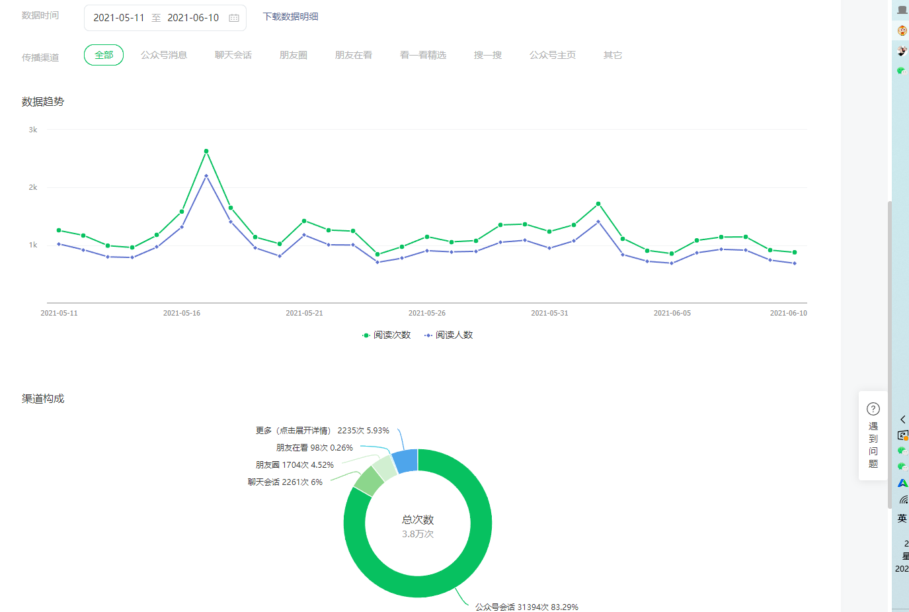
Task: Click the 英 input method indicator
Action: click(902, 518)
